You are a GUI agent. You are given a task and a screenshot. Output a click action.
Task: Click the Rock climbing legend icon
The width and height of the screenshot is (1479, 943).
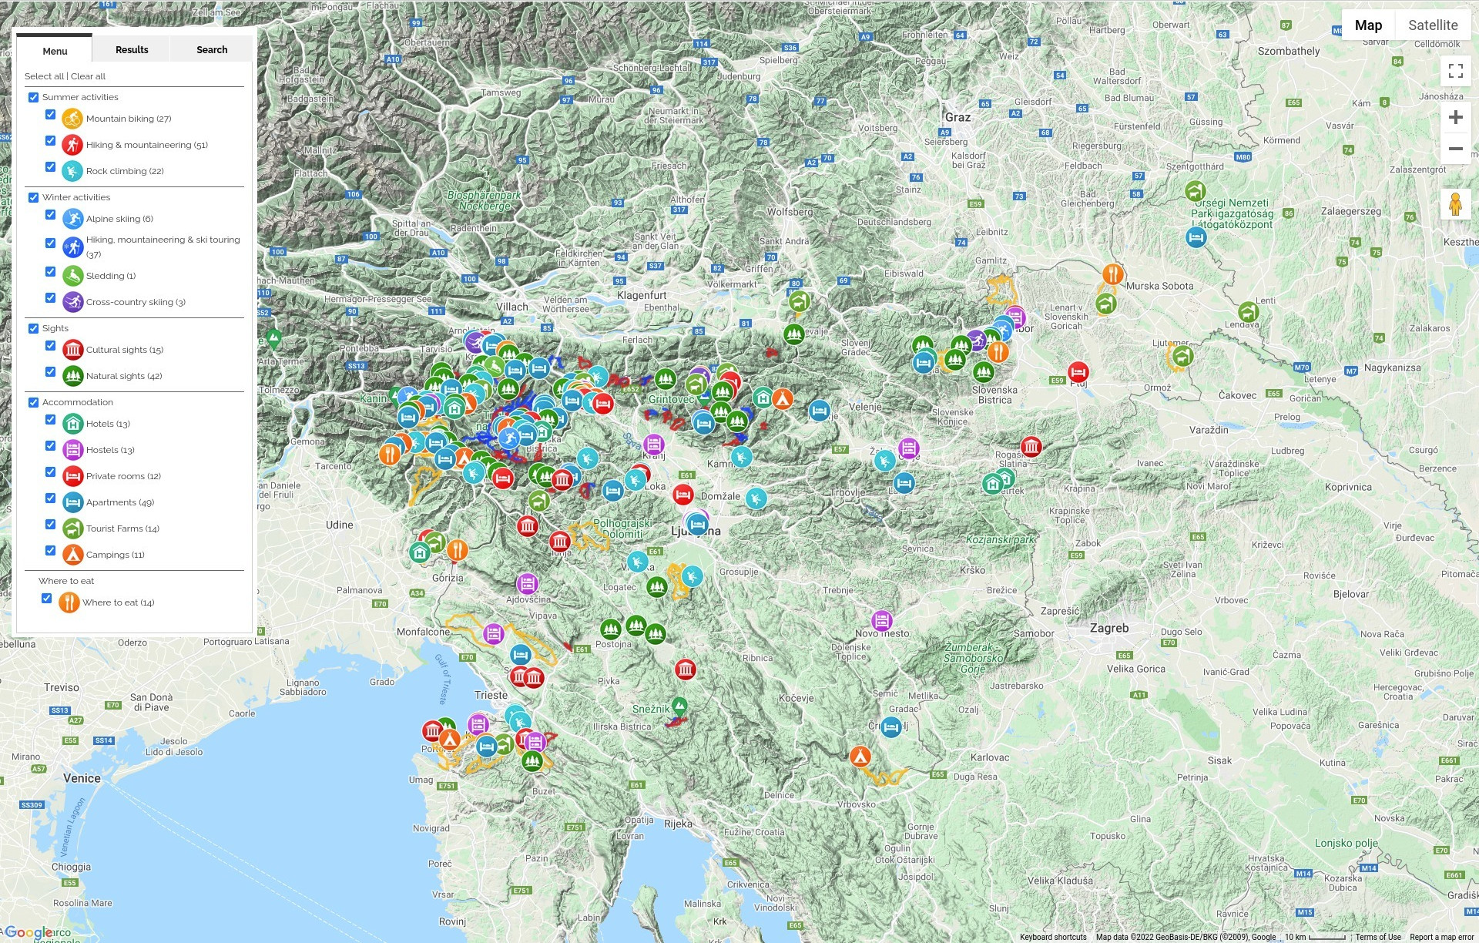tap(72, 171)
